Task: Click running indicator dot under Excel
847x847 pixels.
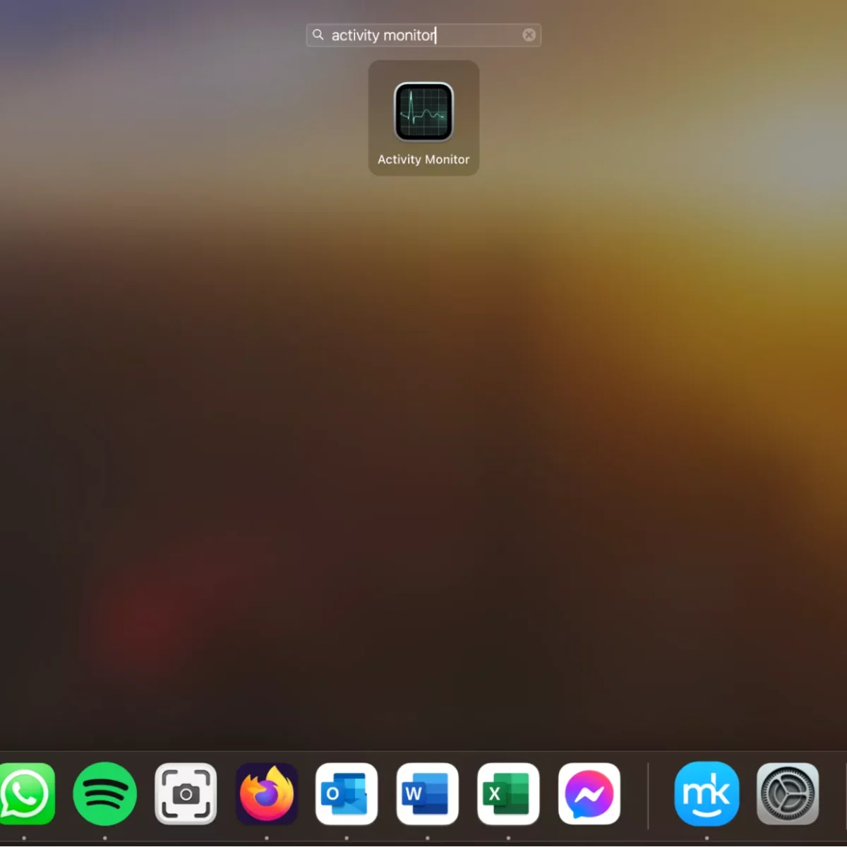Action: pyautogui.click(x=508, y=838)
